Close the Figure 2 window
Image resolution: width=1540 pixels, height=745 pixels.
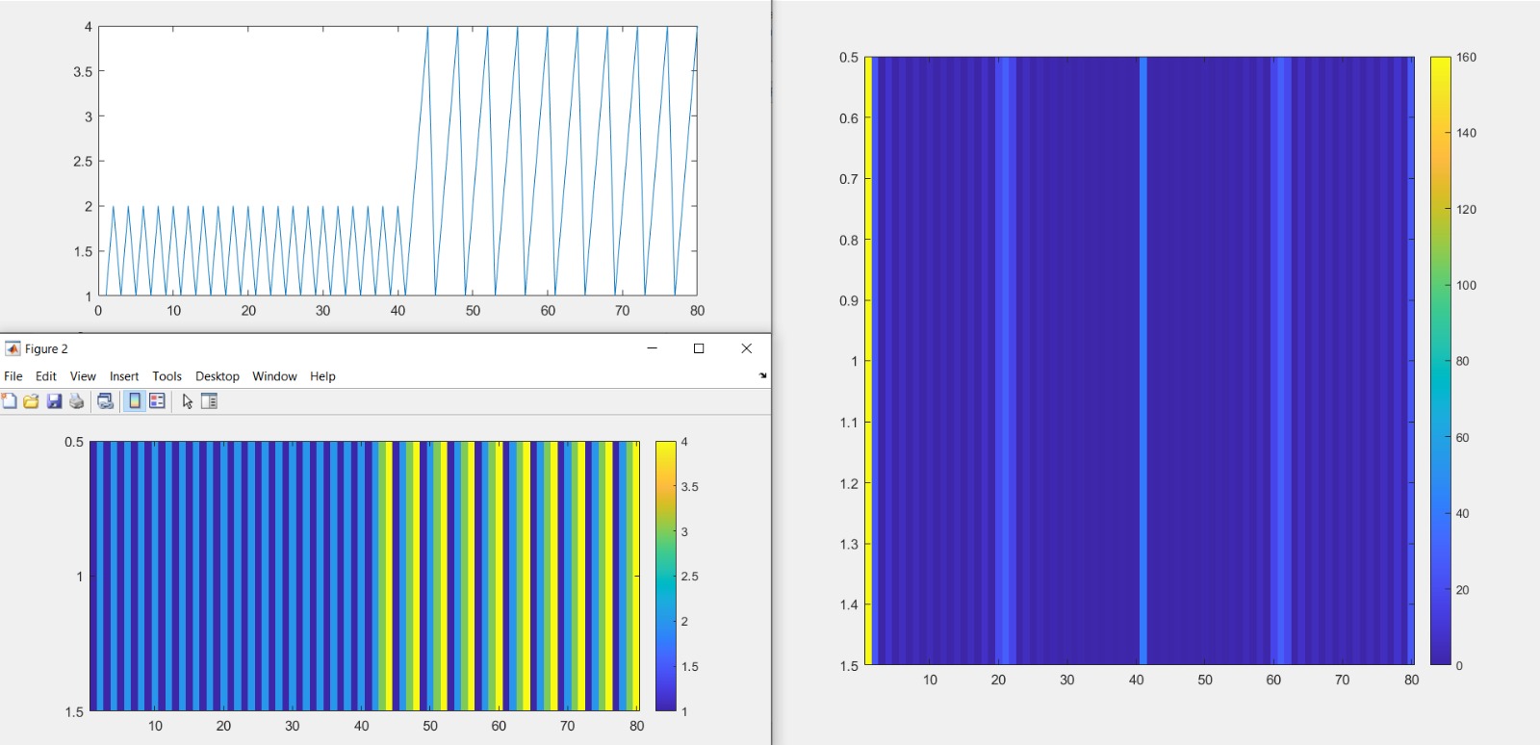click(746, 348)
